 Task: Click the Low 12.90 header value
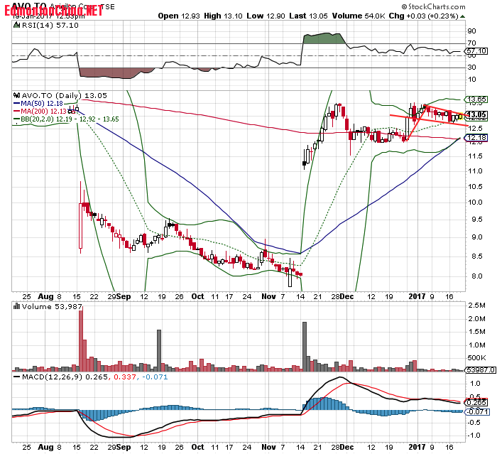click(x=266, y=16)
